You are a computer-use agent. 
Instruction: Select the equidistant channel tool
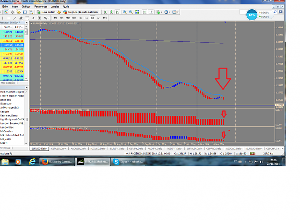(21, 18)
